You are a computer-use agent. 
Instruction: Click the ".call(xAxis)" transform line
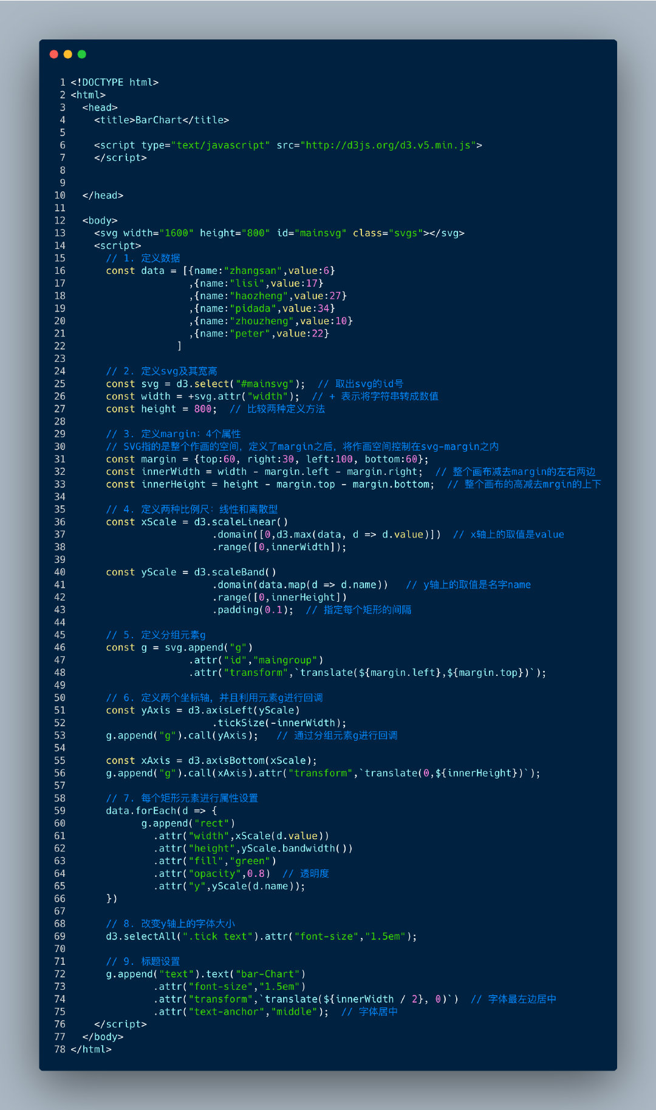tap(323, 773)
